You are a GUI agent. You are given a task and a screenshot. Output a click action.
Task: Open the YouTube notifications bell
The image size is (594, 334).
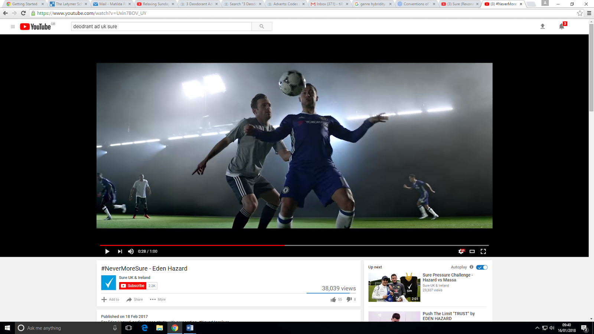click(x=562, y=26)
